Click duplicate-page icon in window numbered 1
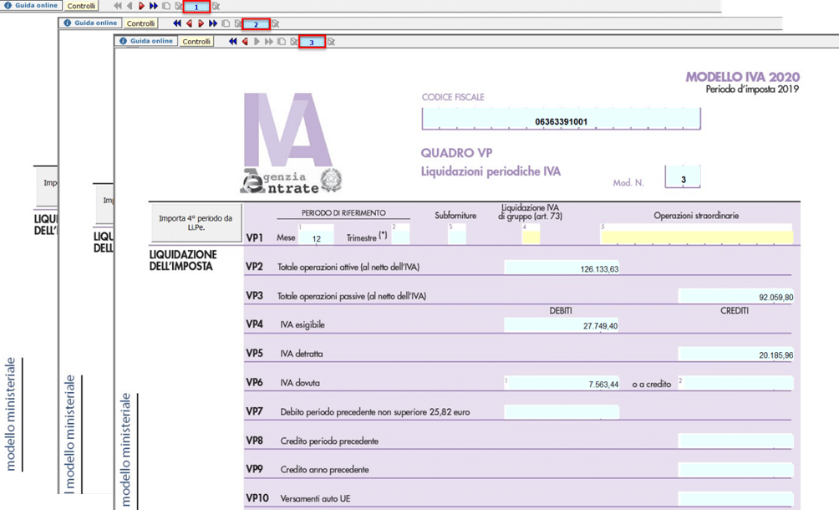 166,6
